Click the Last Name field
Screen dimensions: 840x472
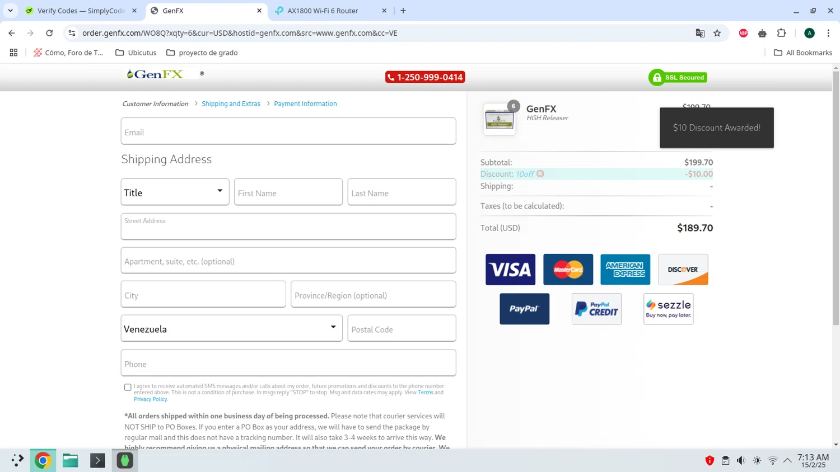[402, 192]
